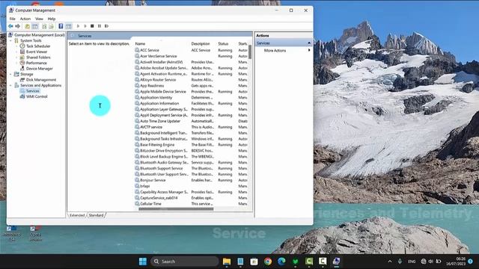This screenshot has height=269, width=479.
Task: Select Shared Folders in the tree
Action: pyautogui.click(x=38, y=58)
